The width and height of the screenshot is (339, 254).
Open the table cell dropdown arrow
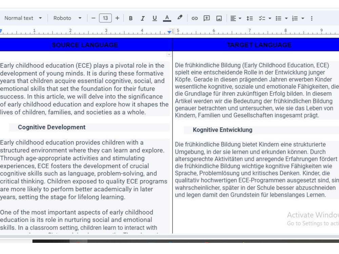pyautogui.click(x=169, y=55)
